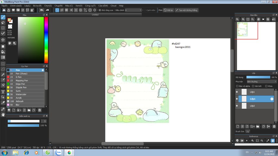Click the Undo arrow in top toolbar
This screenshot has width=278, height=156.
click(x=42, y=10)
